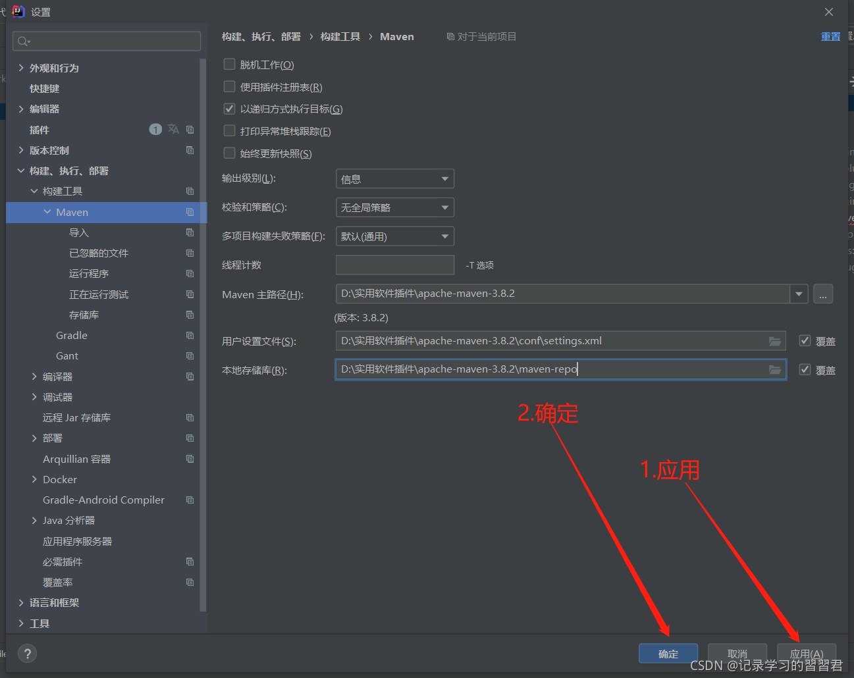Click into the 线程计数 input field
The height and width of the screenshot is (678, 854).
coord(395,265)
